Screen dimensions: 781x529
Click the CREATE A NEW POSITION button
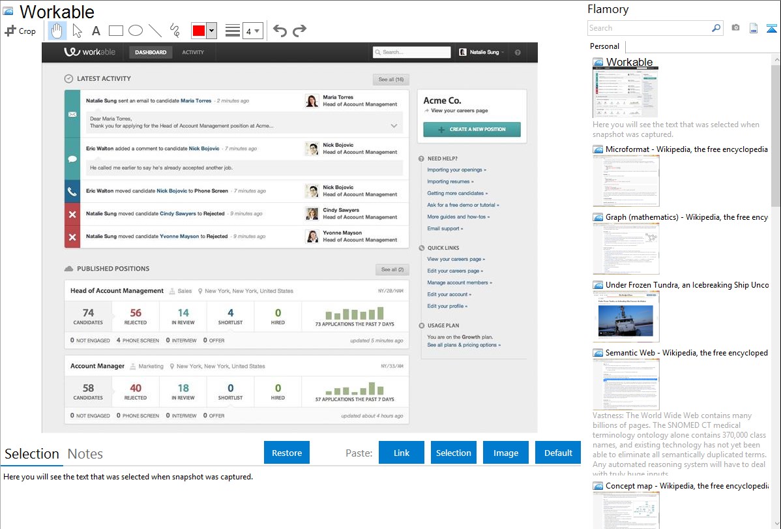pyautogui.click(x=472, y=129)
